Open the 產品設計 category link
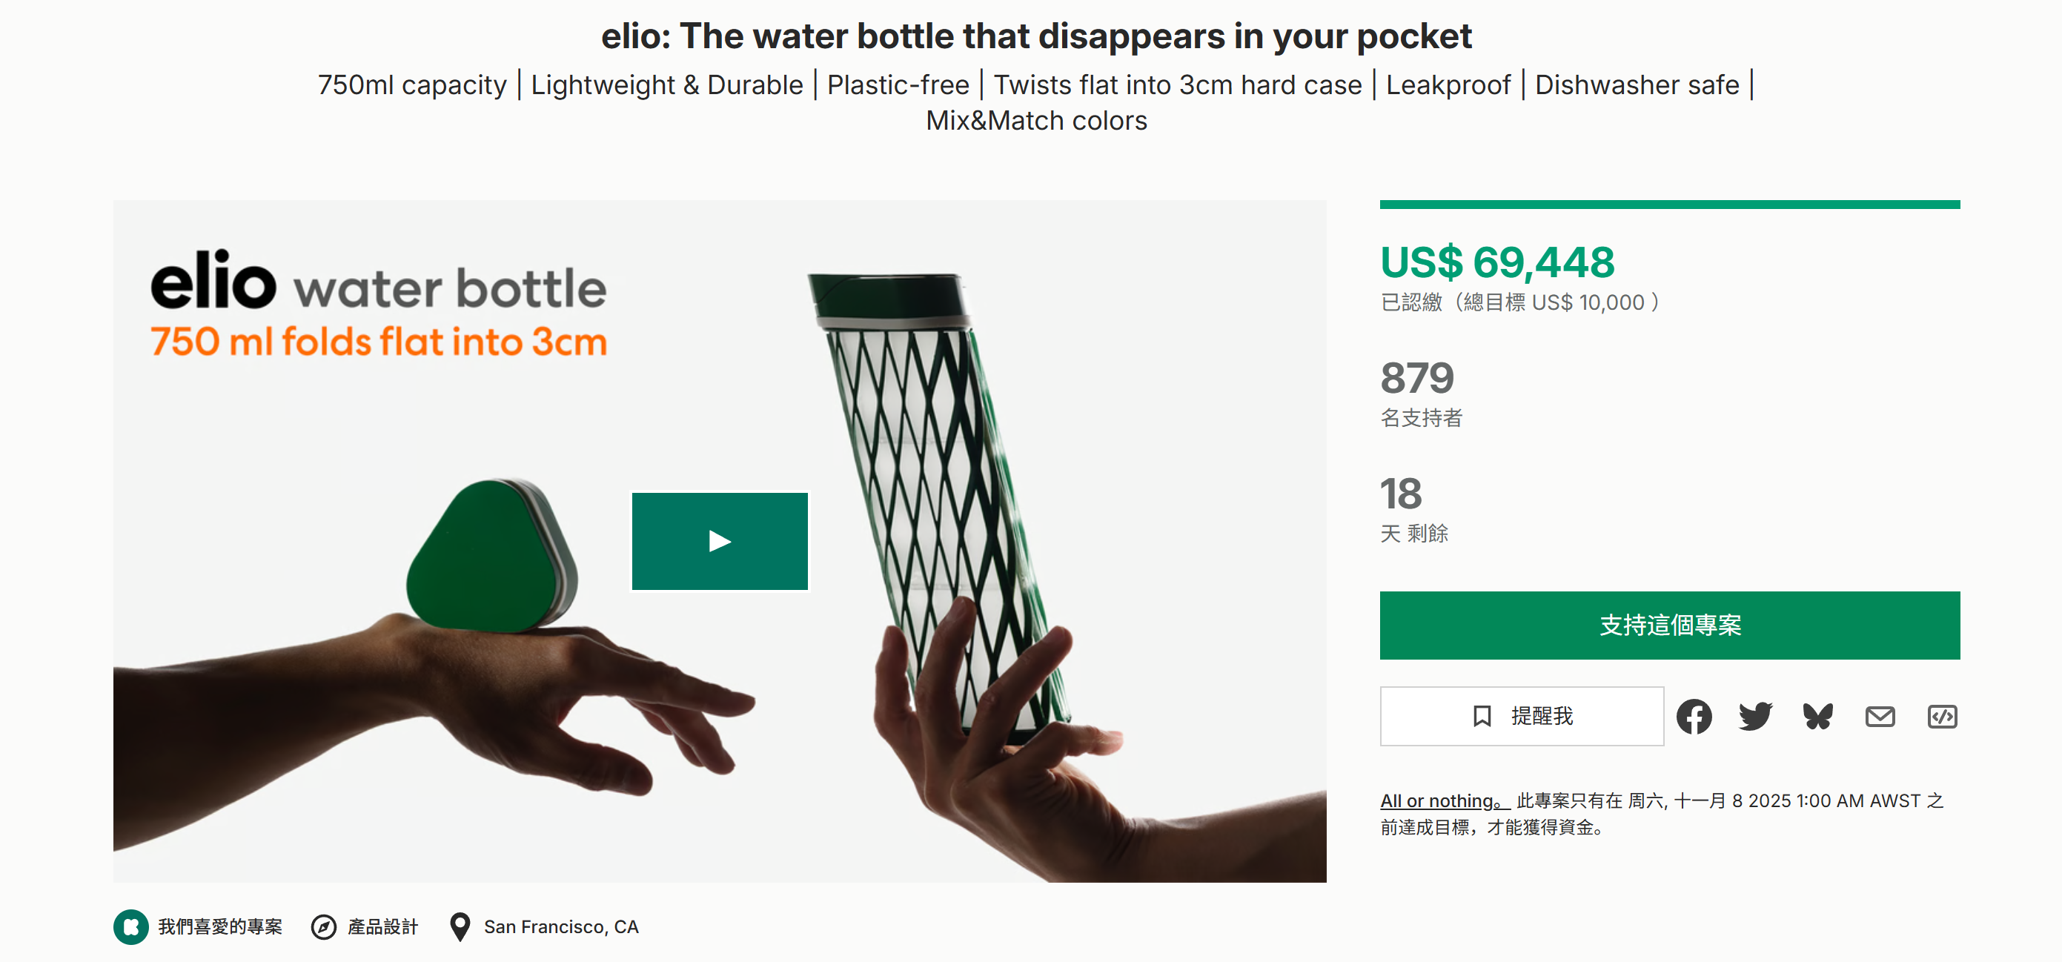Screen dimensions: 2062x962 (382, 926)
